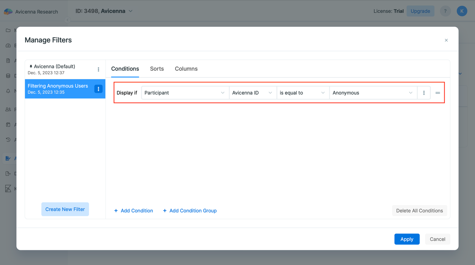Open the condition row's three-dot options menu
This screenshot has height=265, width=475.
(423, 92)
